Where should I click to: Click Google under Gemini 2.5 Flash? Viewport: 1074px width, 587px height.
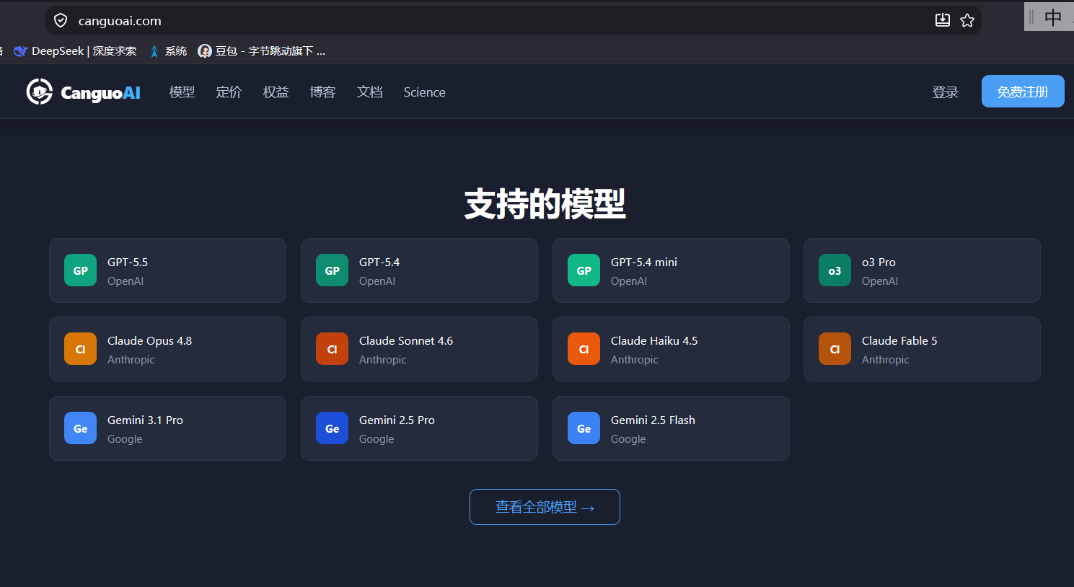628,439
